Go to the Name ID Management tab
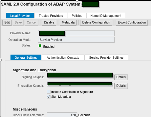Viewport: 151px width, 117px height. pos(106,15)
